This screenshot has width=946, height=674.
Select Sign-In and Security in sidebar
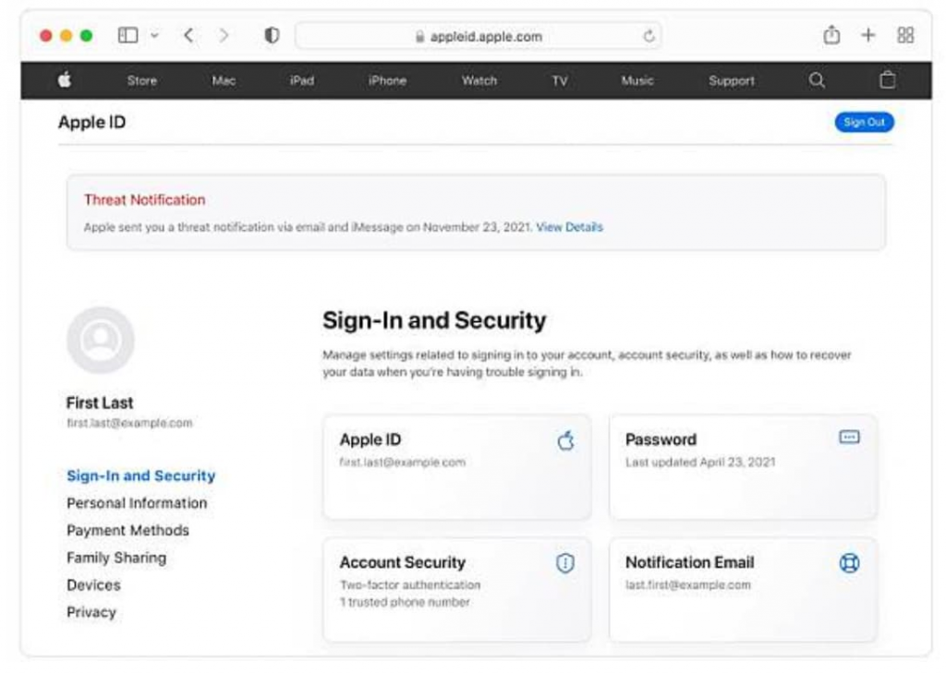(x=141, y=475)
